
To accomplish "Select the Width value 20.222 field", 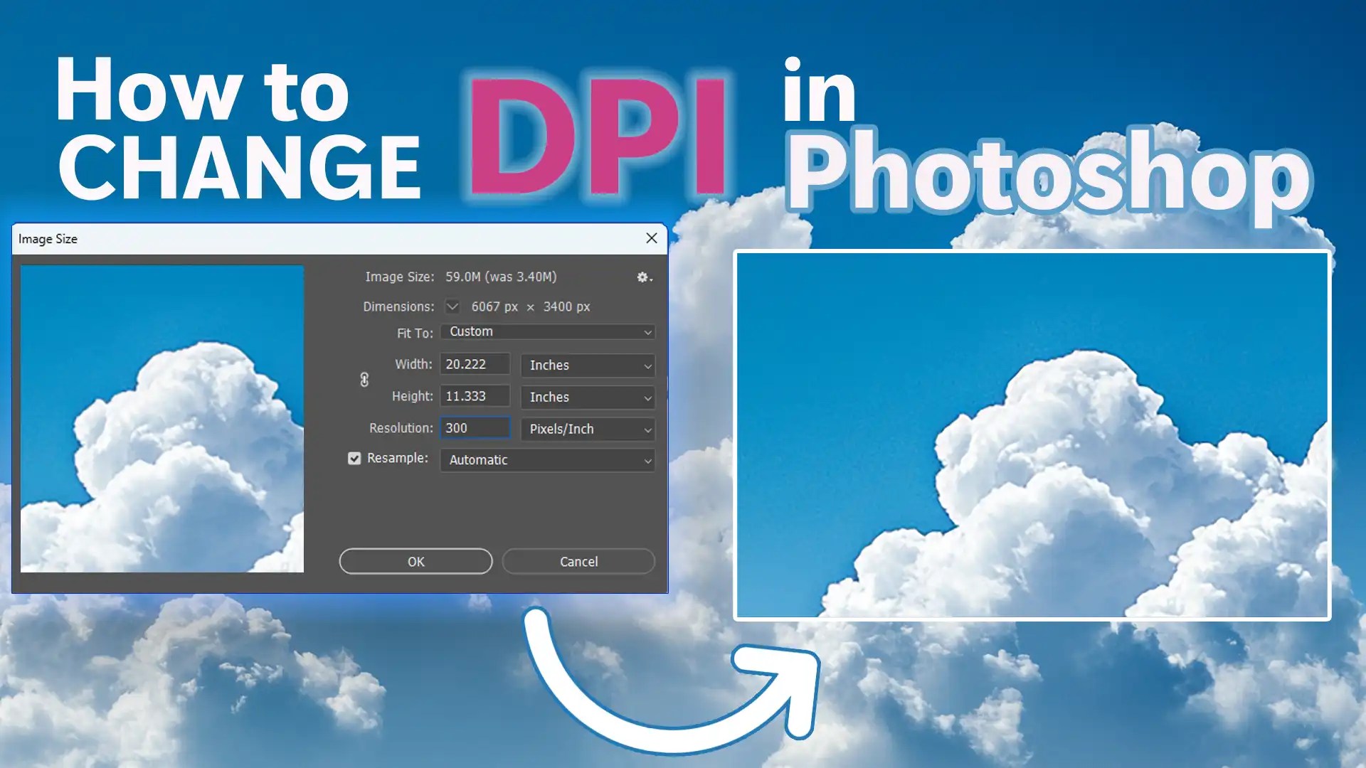I will pyautogui.click(x=475, y=363).
